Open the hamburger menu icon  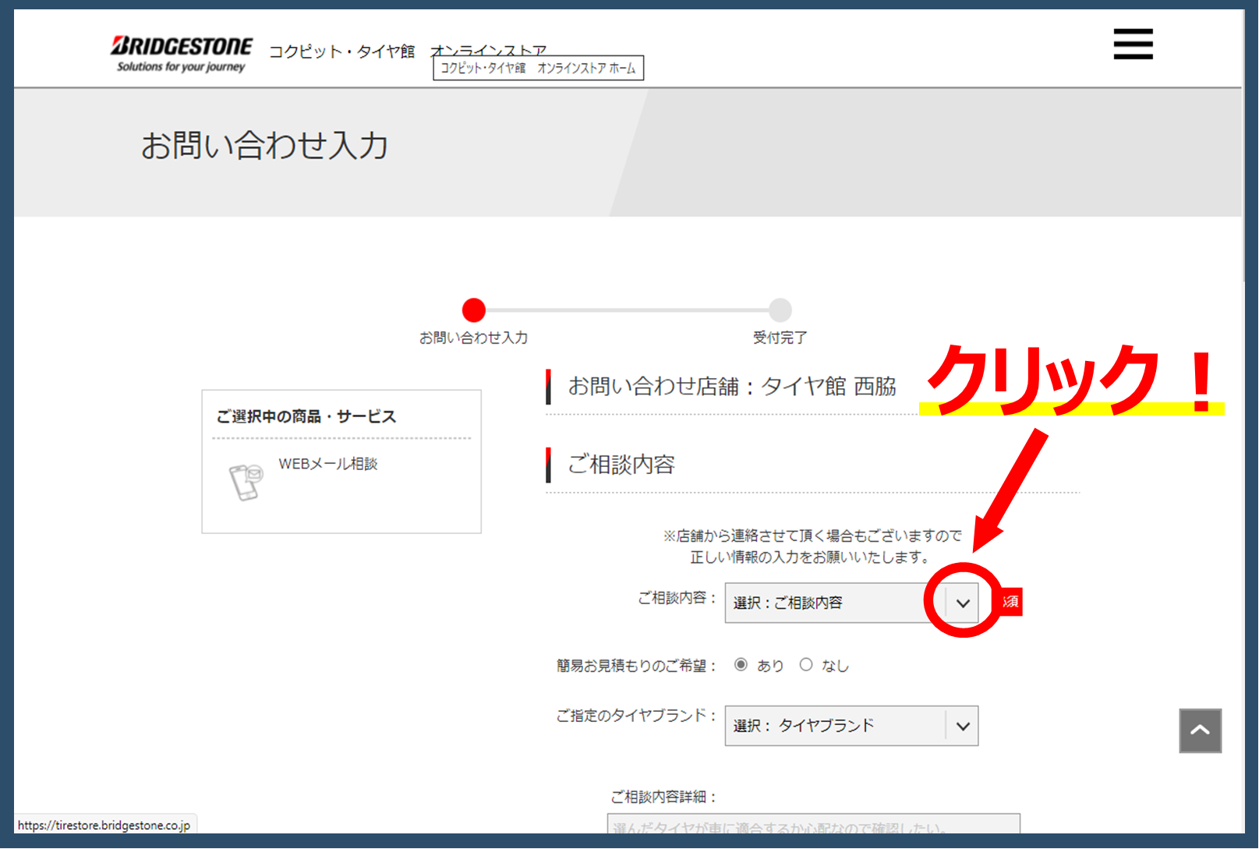pos(1132,44)
